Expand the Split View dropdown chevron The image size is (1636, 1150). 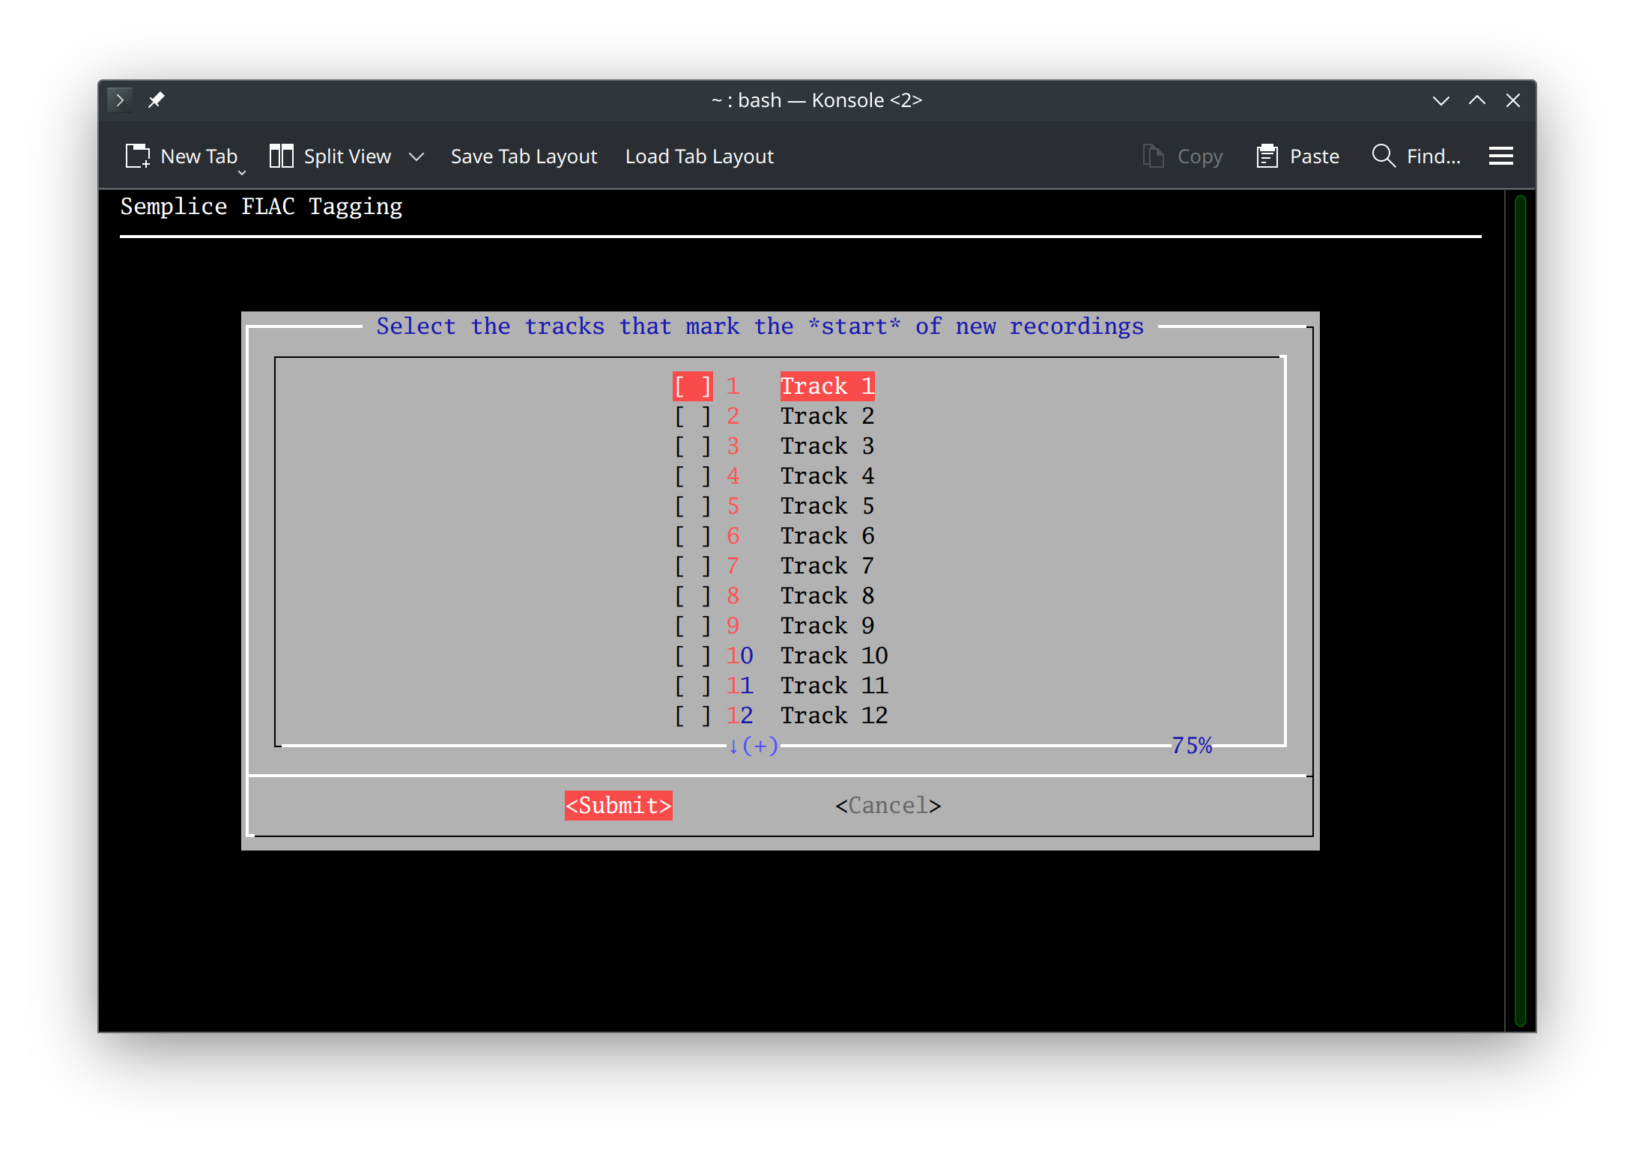click(416, 156)
